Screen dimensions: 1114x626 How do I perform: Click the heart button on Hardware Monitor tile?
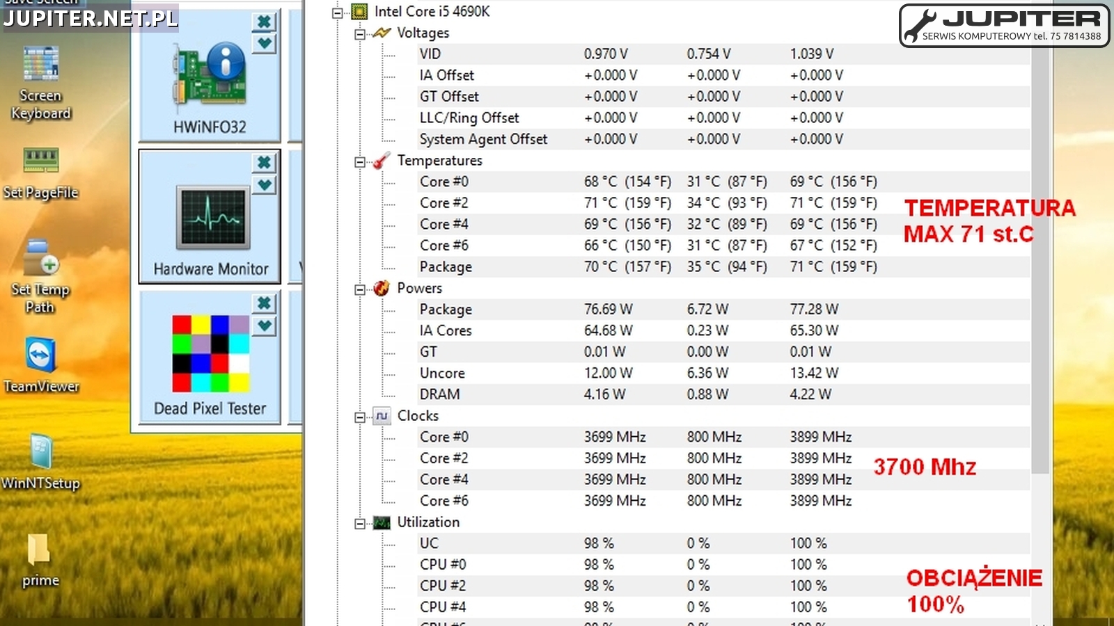tap(264, 185)
